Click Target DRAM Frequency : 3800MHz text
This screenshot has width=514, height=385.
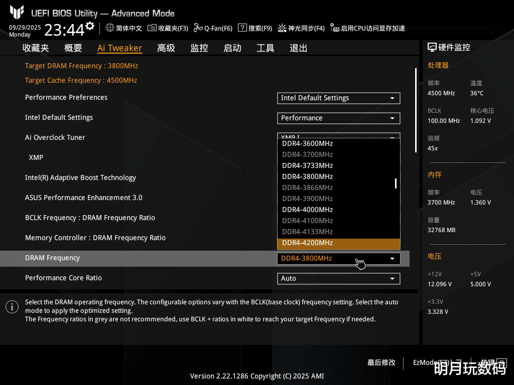[x=81, y=66]
